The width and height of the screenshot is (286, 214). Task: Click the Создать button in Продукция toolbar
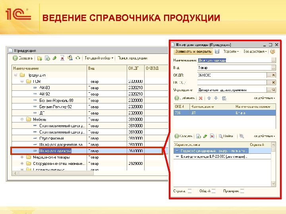pyautogui.click(x=23, y=58)
